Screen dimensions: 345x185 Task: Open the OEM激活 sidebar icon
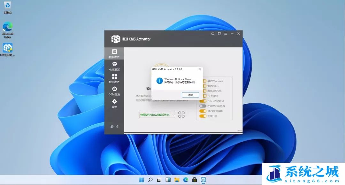[114, 91]
